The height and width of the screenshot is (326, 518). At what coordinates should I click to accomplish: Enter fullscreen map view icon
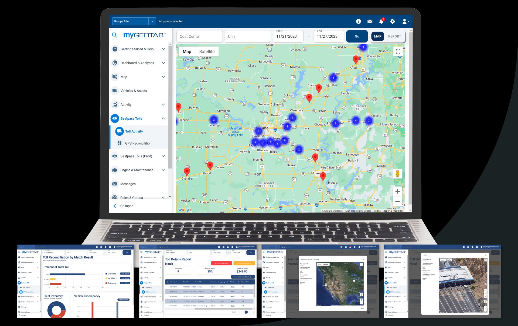coord(398,51)
